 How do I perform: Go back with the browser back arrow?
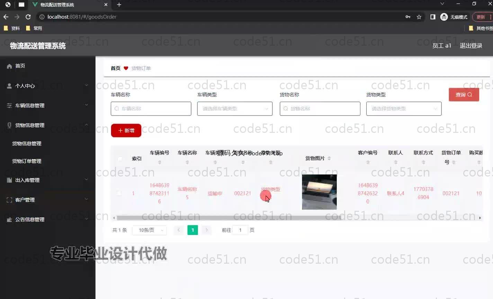[6, 17]
